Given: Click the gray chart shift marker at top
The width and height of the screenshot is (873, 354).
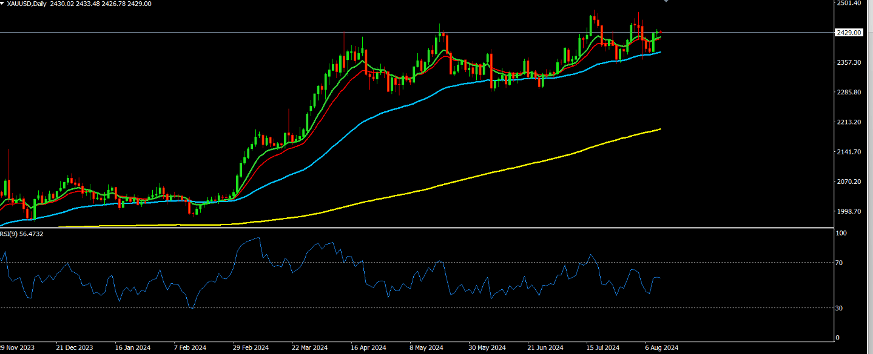Looking at the screenshot, I should point(666,1).
